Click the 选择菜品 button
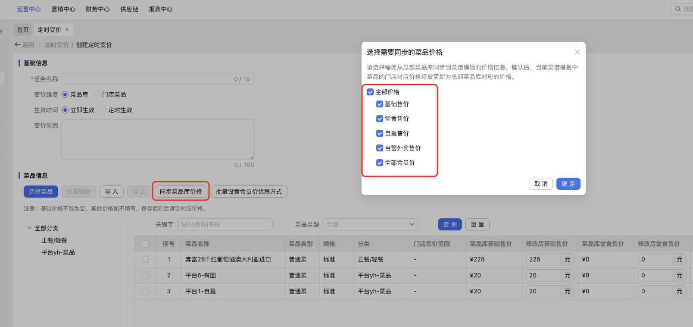693x327 pixels. 41,192
